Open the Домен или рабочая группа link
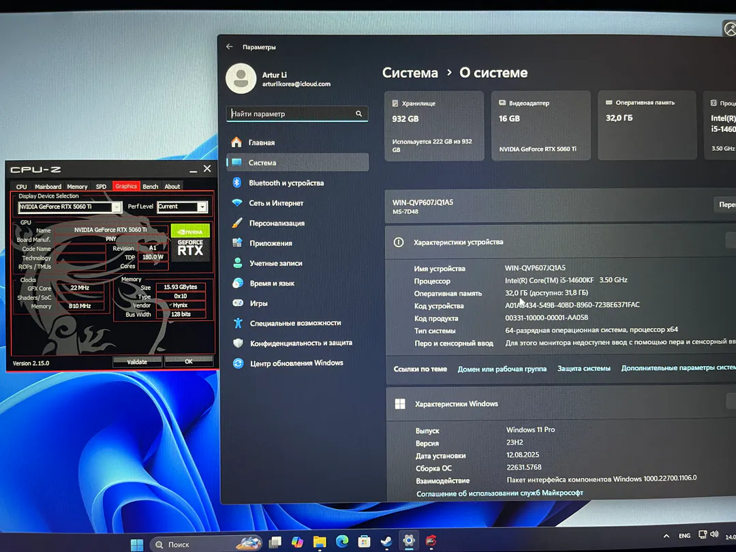 (502, 369)
